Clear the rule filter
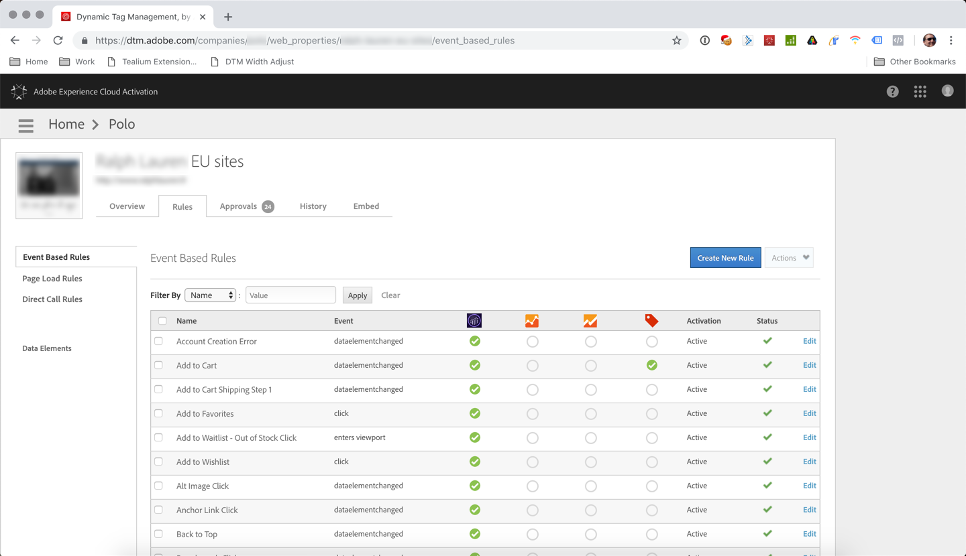Screen dimensions: 966x556 390,295
